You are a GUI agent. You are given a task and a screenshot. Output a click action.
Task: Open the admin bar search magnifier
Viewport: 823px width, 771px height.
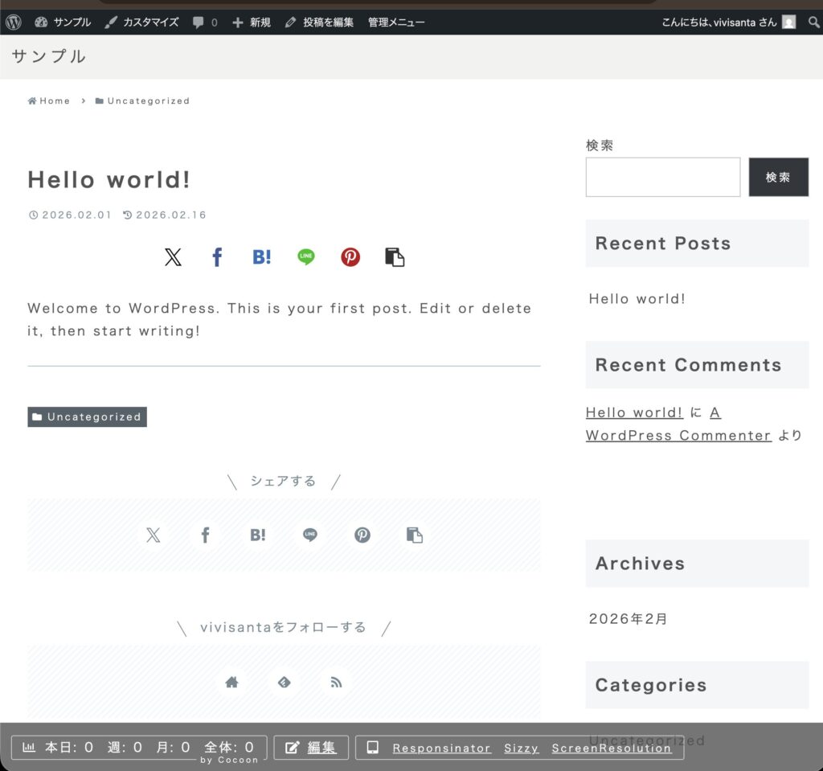[x=813, y=23]
